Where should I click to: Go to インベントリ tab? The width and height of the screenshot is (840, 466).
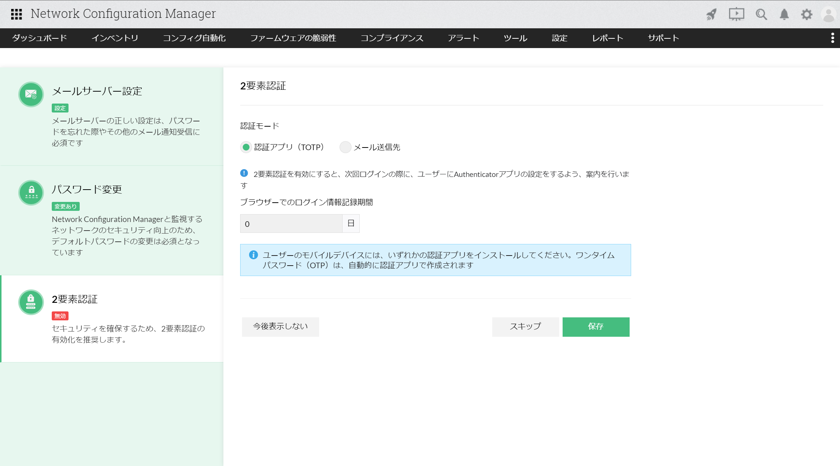point(115,38)
